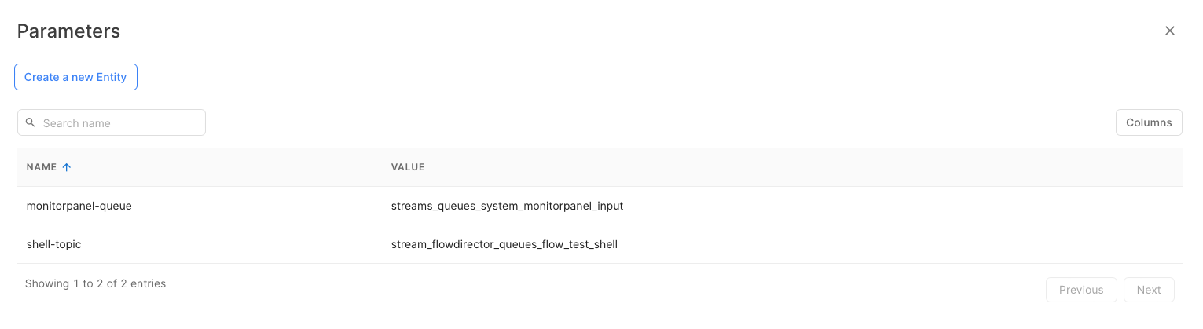Image resolution: width=1203 pixels, height=329 pixels.
Task: Select the monitorpanel-queue name cell
Action: (x=79, y=206)
